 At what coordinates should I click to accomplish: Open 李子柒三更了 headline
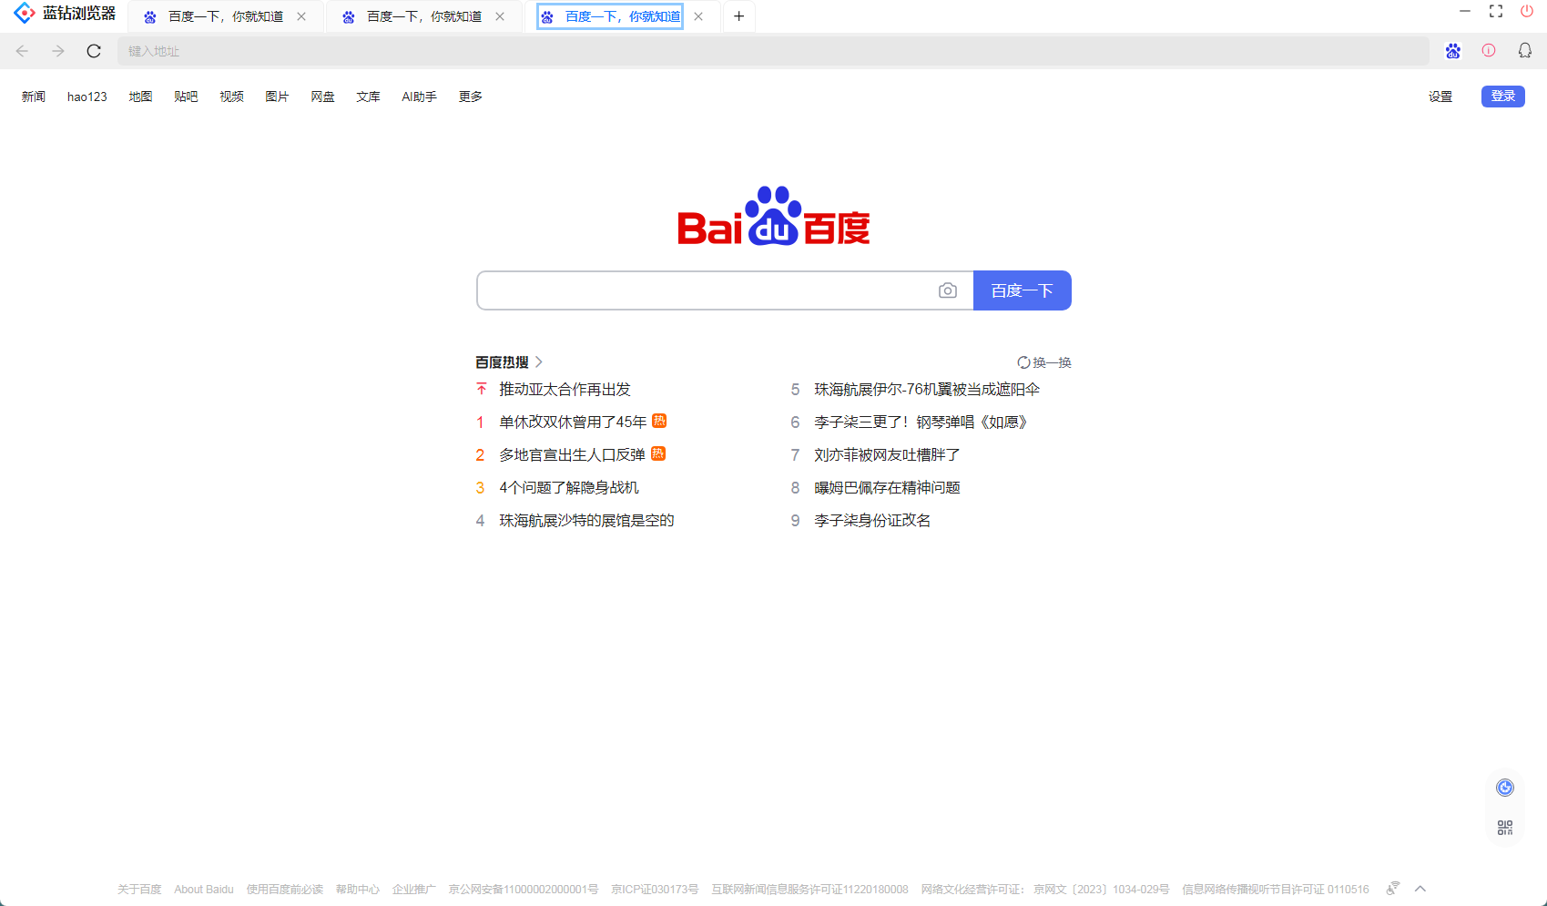pyautogui.click(x=921, y=422)
